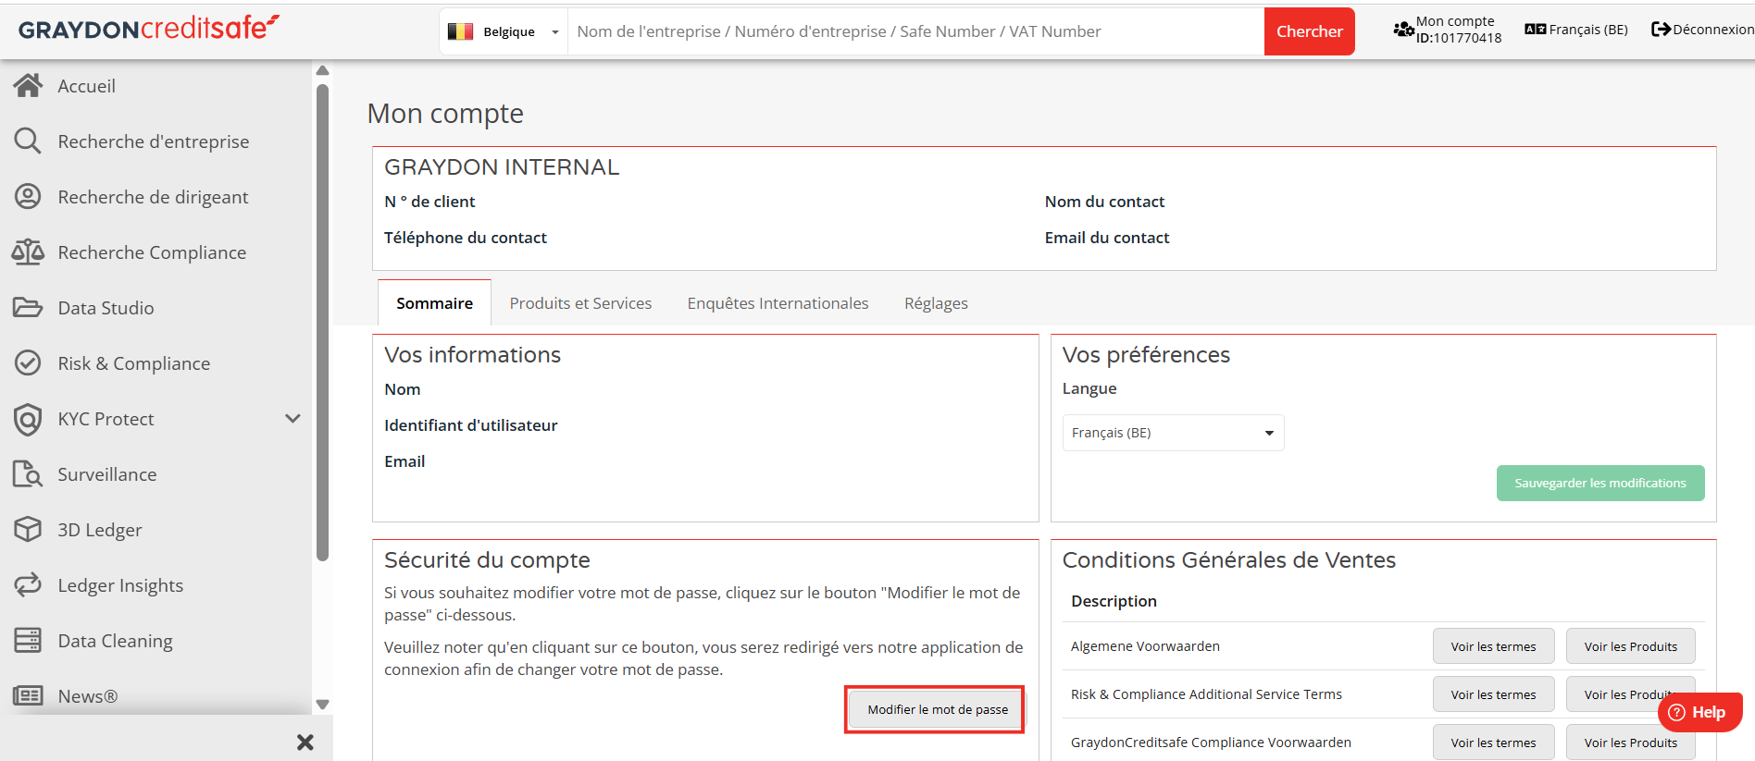Click the Ledger Insights arrows icon
This screenshot has width=1755, height=761.
coord(28,585)
